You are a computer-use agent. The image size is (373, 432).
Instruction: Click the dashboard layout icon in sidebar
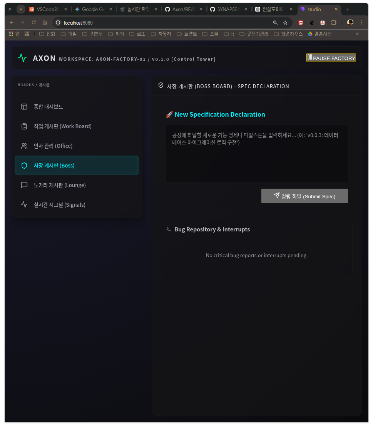(24, 107)
